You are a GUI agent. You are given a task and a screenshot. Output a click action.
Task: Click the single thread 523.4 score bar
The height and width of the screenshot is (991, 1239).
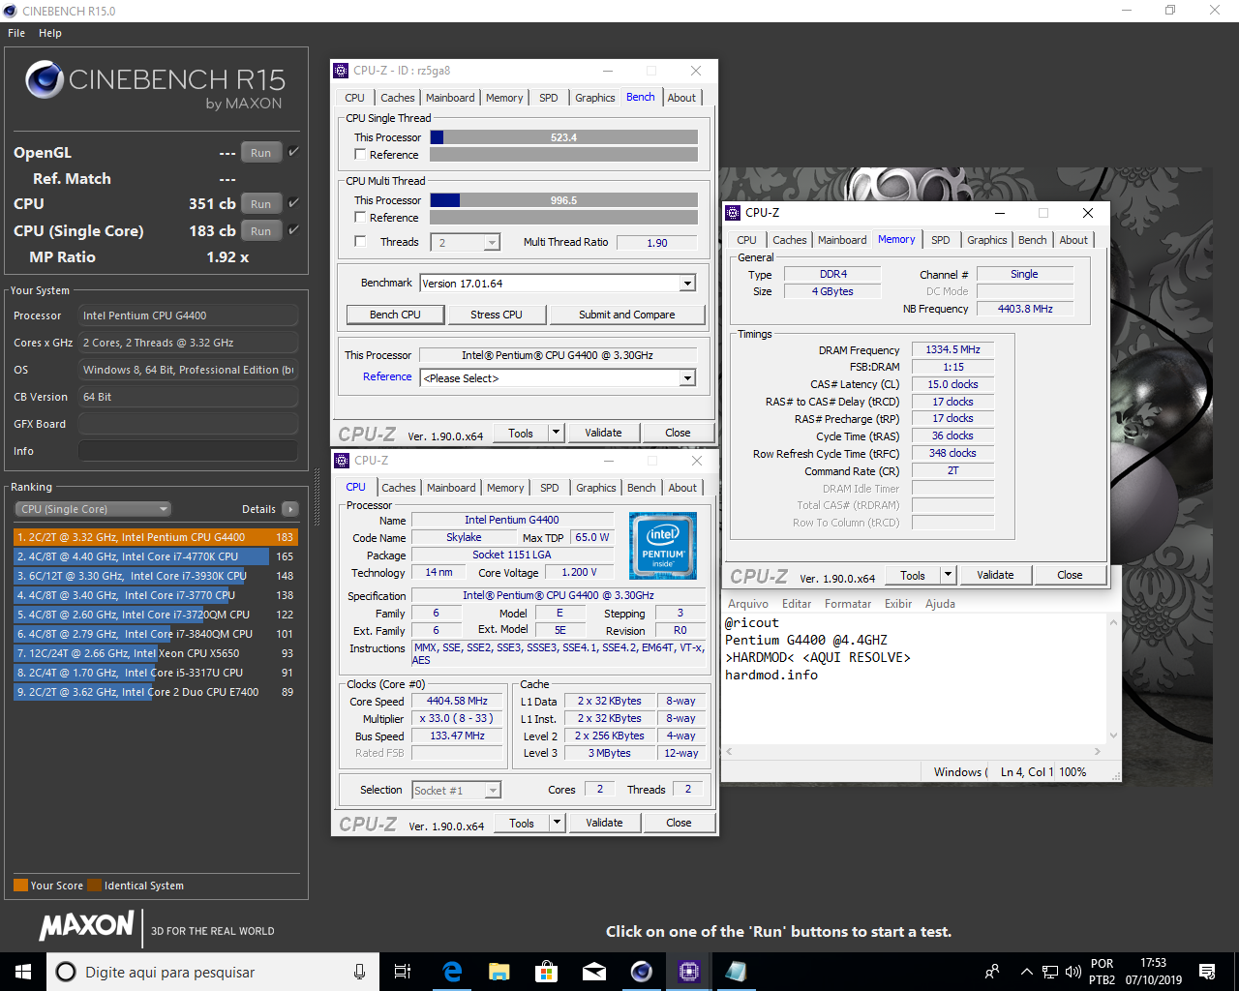click(563, 137)
